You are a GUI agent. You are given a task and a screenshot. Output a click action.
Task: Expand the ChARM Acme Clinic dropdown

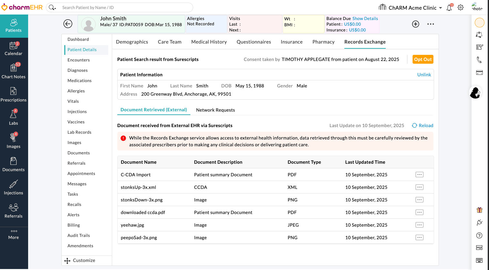coord(441,8)
